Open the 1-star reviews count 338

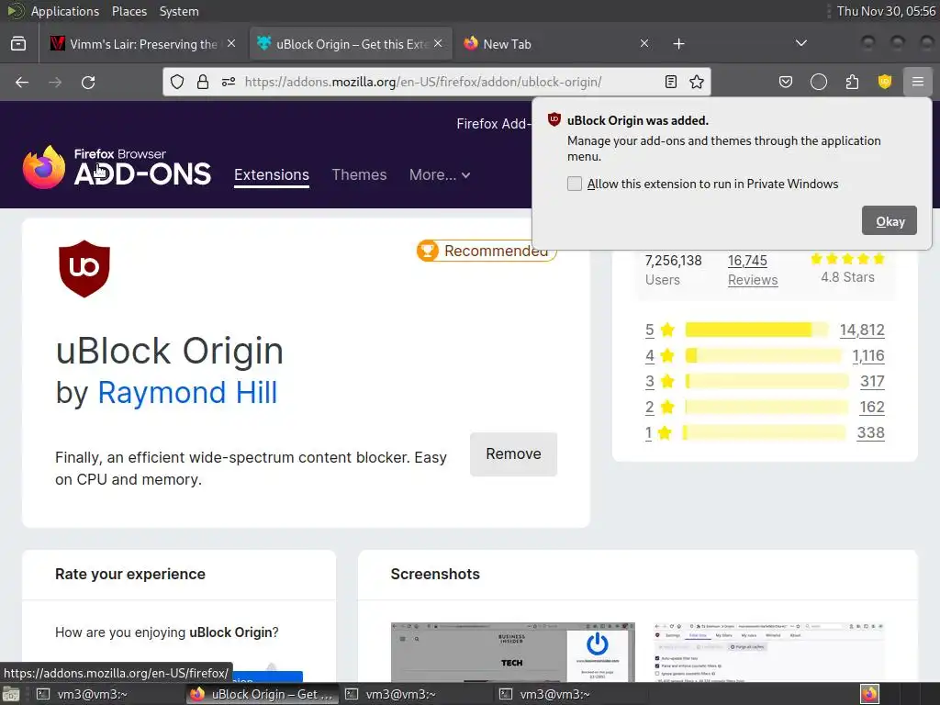tap(870, 433)
